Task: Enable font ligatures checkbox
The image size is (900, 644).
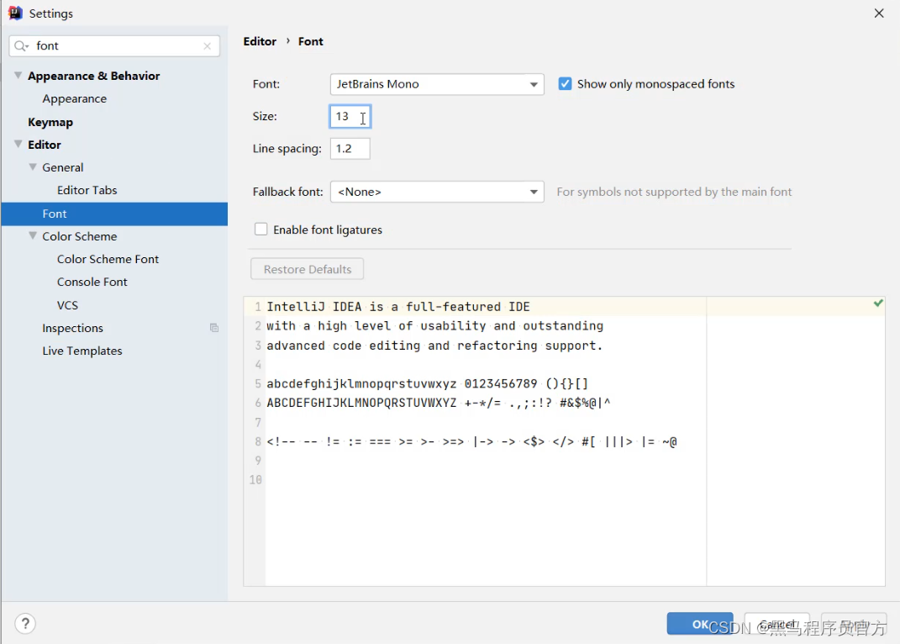Action: click(261, 230)
